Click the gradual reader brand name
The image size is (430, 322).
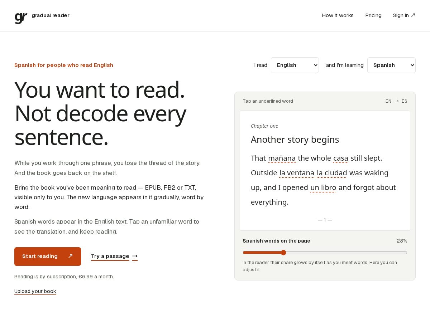(51, 15)
